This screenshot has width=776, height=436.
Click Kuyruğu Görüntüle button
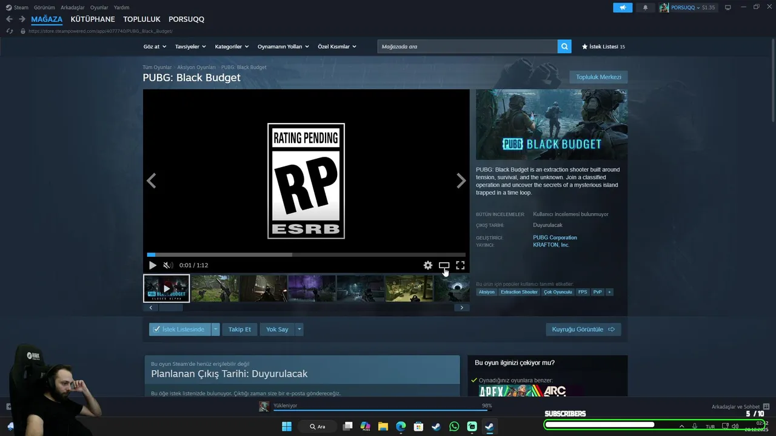[583, 329]
